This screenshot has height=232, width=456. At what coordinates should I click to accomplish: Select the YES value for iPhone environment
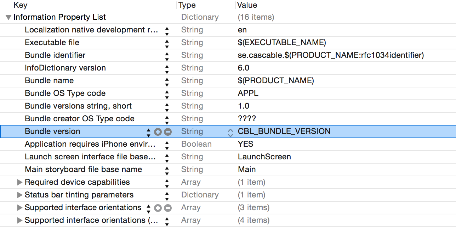[x=246, y=144]
